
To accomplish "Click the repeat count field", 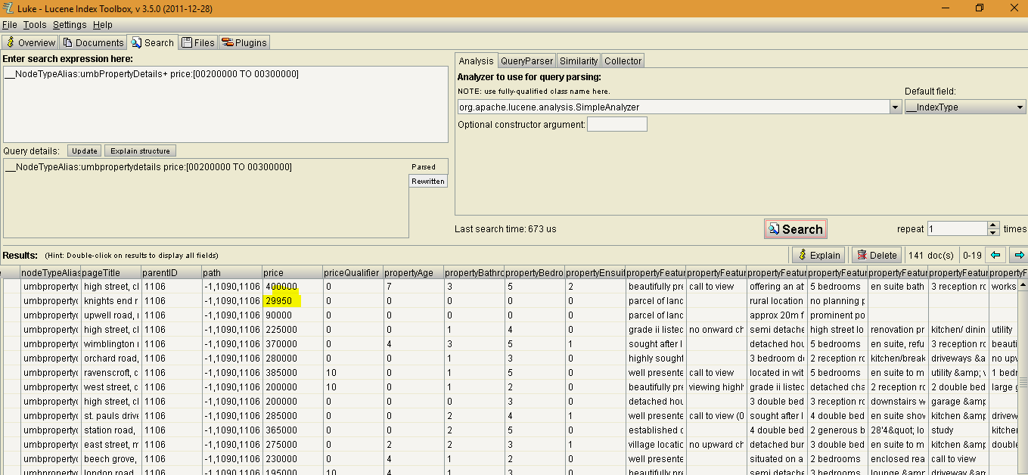I will point(957,228).
